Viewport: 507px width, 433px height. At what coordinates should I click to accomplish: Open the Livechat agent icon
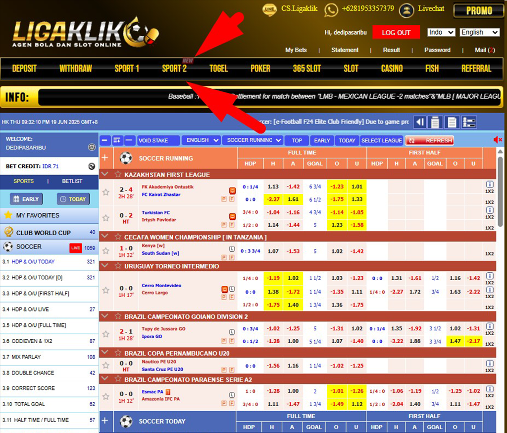pos(406,10)
